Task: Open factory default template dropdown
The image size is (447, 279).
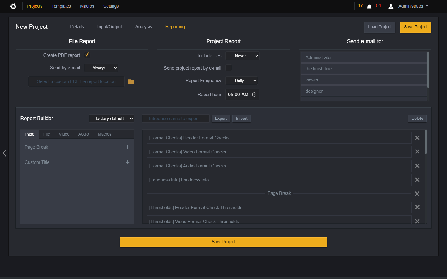Action: click(112, 119)
